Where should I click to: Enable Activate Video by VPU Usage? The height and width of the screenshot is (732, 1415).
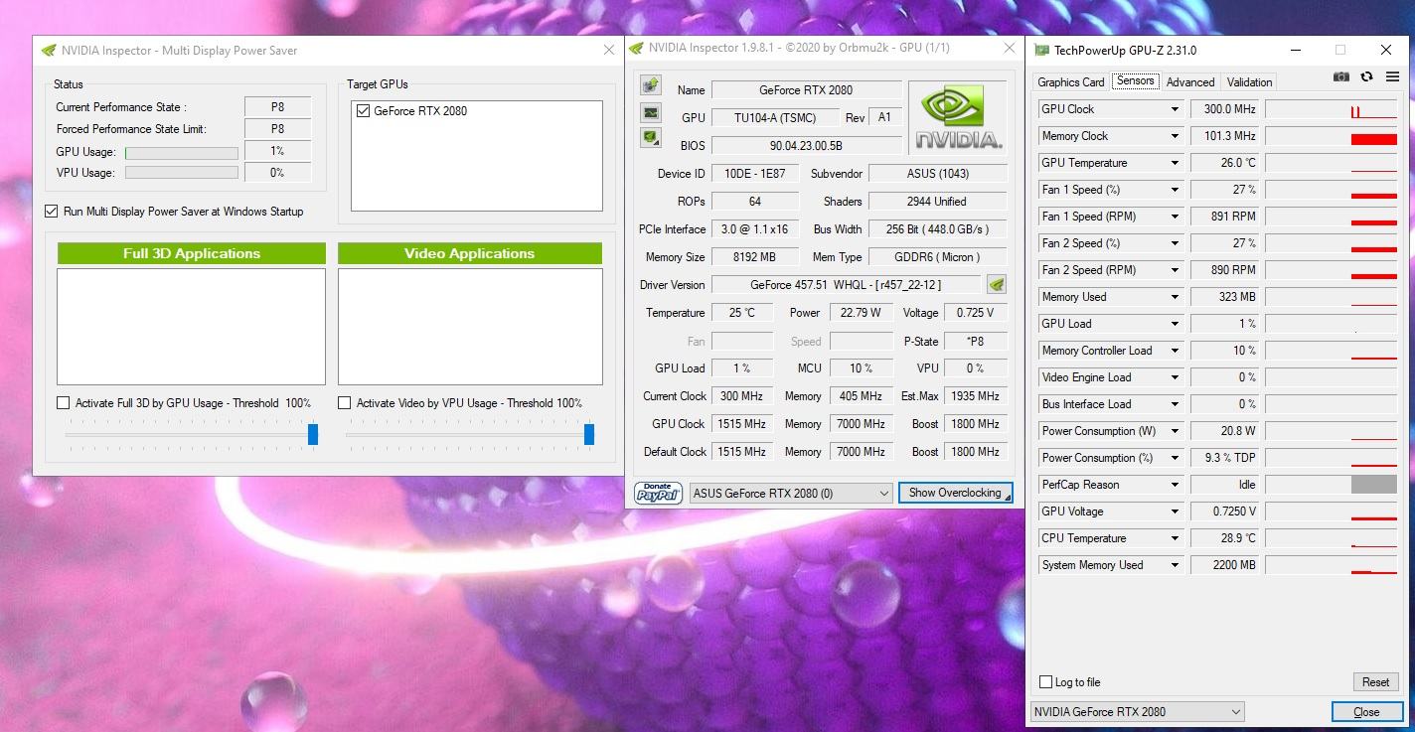coord(345,403)
